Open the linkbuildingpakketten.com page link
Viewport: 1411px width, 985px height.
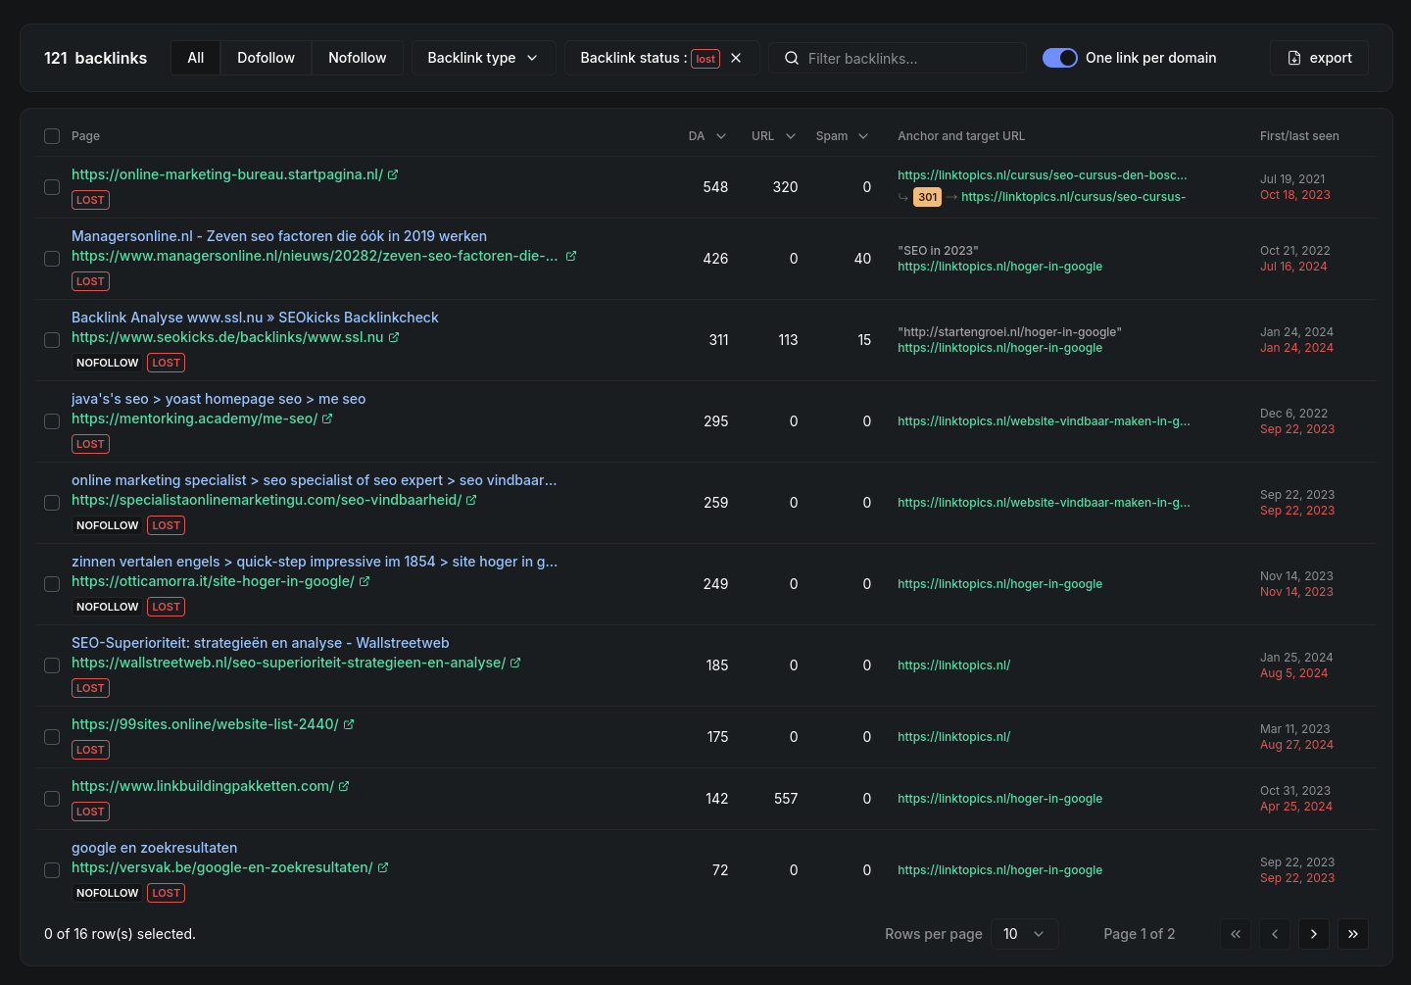click(203, 786)
